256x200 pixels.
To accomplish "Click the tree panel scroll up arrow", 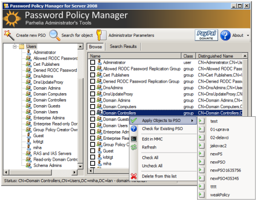I will pyautogui.click(x=80, y=46).
